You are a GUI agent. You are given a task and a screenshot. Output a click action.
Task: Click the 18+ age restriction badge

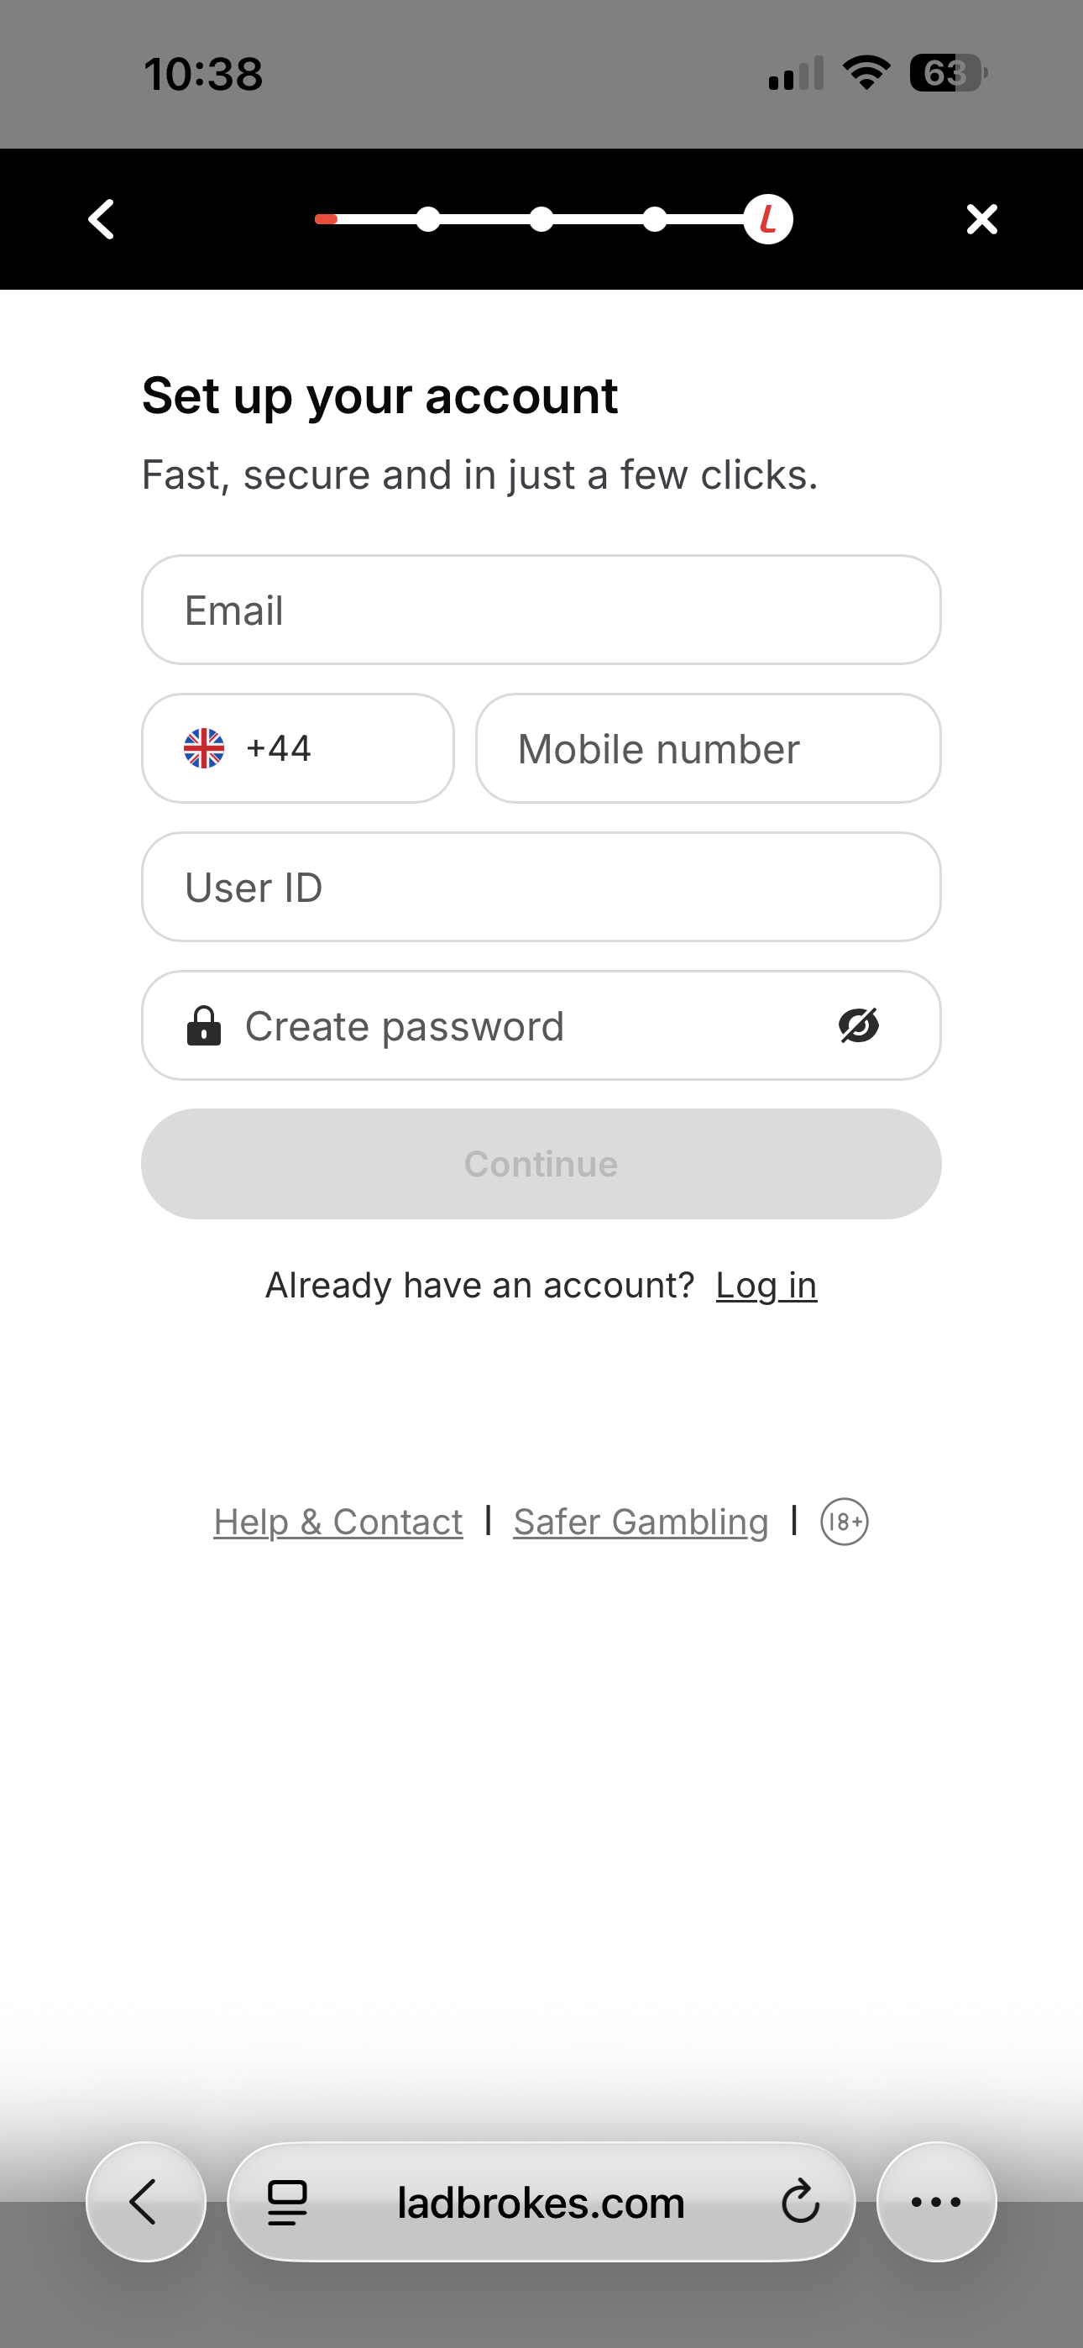845,1522
